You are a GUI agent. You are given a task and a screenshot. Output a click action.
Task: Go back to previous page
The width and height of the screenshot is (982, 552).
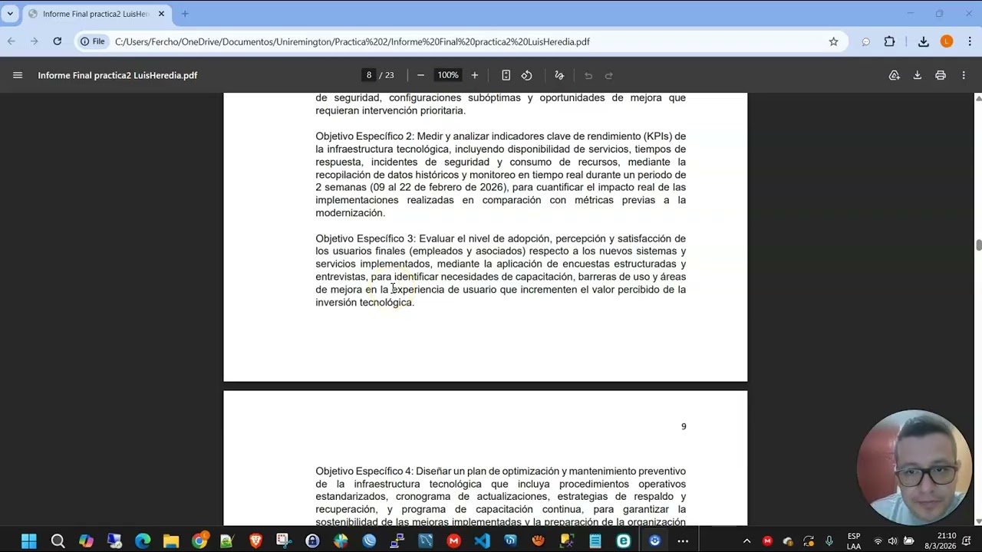pos(12,41)
